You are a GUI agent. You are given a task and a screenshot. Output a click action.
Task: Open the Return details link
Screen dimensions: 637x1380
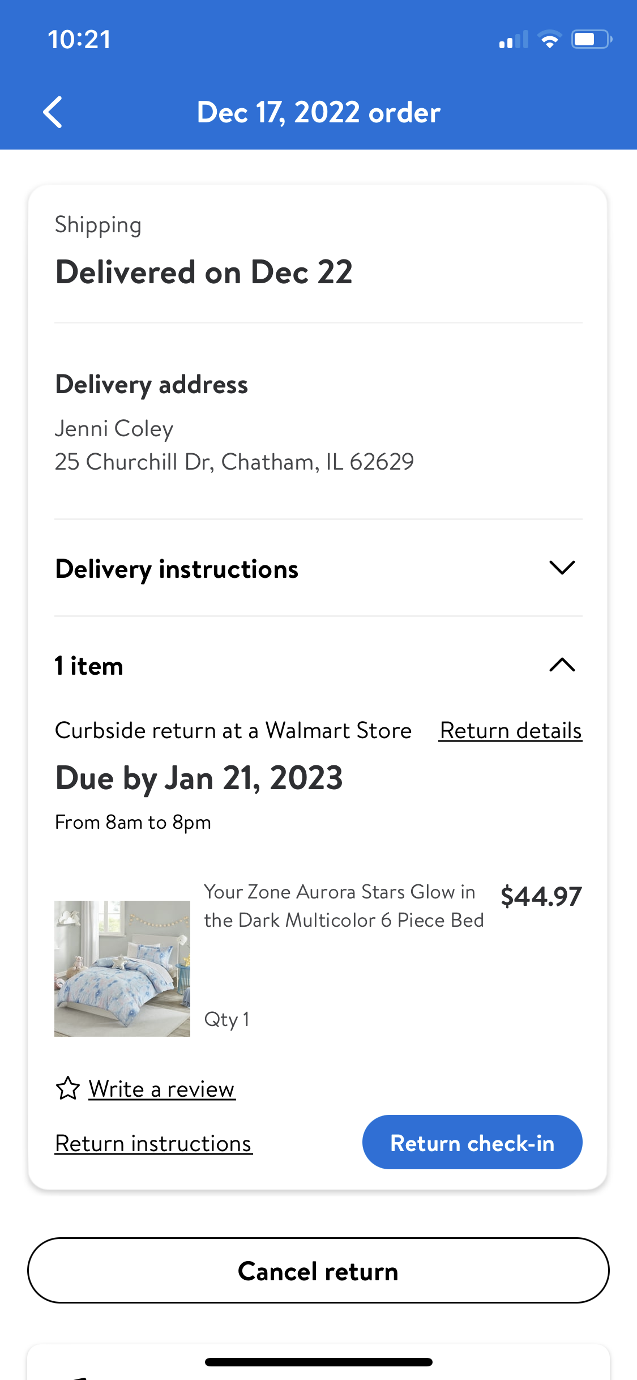click(510, 731)
